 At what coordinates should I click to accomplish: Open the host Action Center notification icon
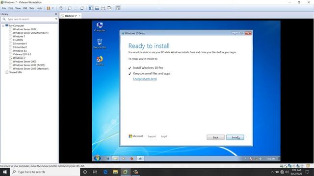308,172
